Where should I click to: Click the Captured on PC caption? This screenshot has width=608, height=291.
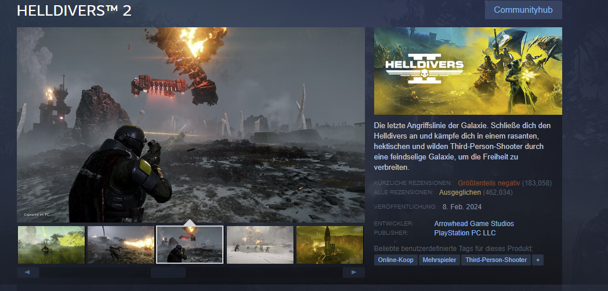coord(37,214)
